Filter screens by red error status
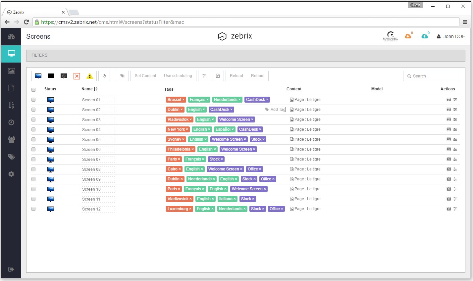Image resolution: width=473 pixels, height=281 pixels. [77, 76]
